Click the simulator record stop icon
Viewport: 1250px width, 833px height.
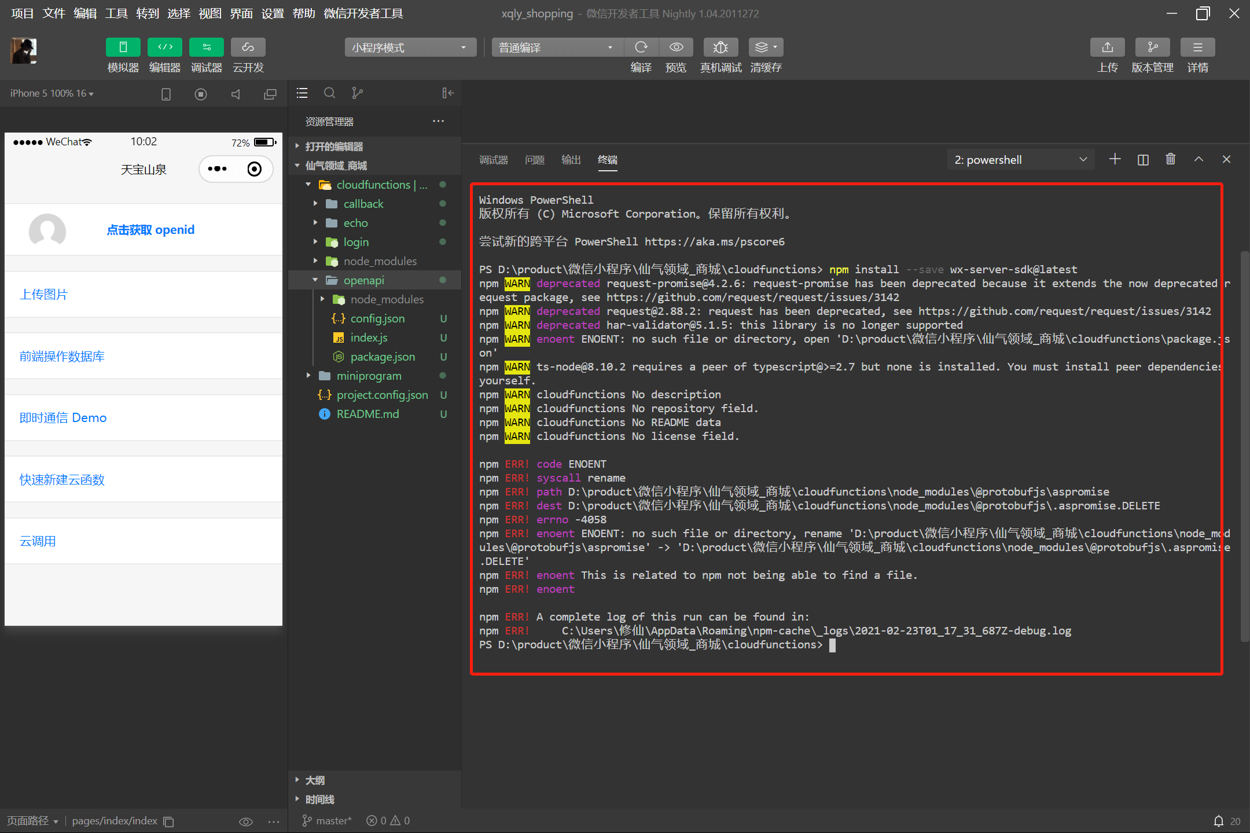tap(201, 94)
